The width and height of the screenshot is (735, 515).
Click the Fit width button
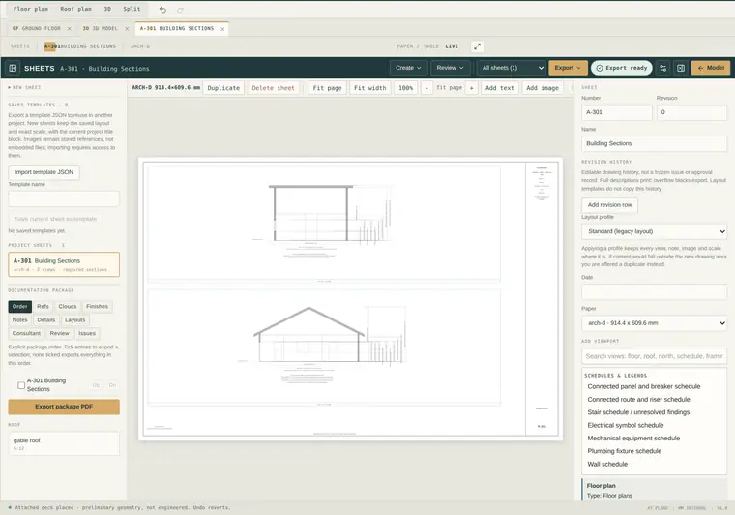click(x=369, y=88)
